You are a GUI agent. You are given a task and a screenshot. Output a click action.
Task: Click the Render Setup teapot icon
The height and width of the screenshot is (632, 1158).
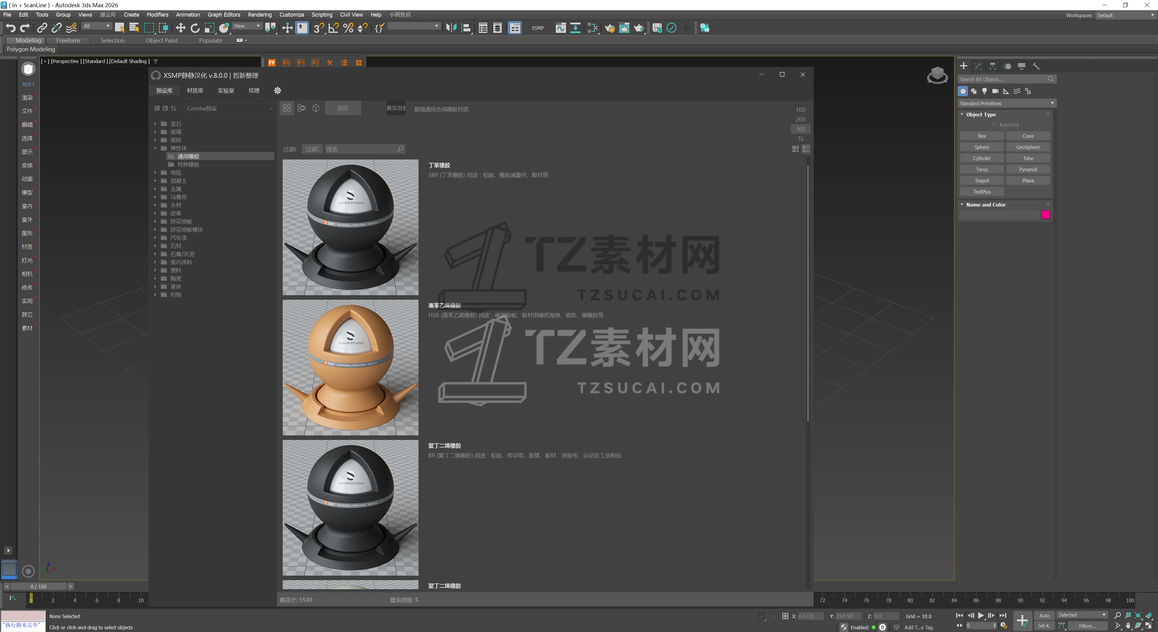click(609, 28)
